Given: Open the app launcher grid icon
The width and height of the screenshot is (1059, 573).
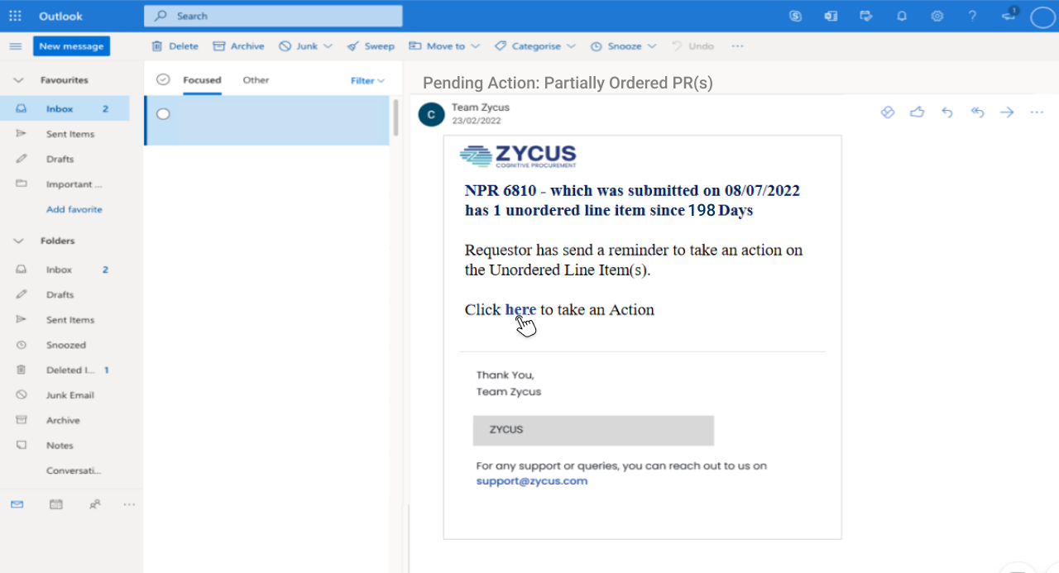Looking at the screenshot, I should [15, 16].
